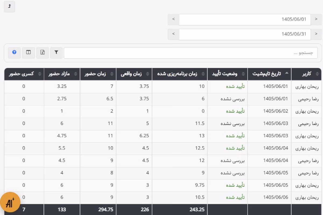The height and width of the screenshot is (215, 323).
Task: Select رضا رحیمی in the 1405/06/01 row
Action: point(308,99)
